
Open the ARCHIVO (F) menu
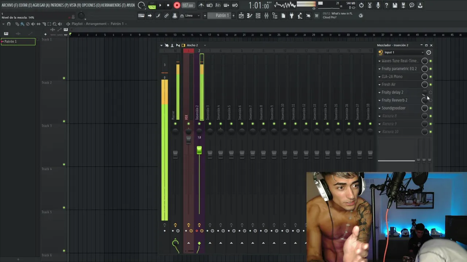pyautogui.click(x=9, y=5)
